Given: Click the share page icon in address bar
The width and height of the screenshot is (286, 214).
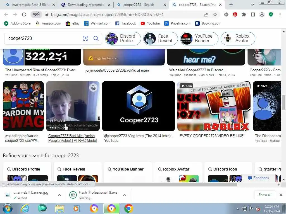Looking at the screenshot, I should 206,14.
